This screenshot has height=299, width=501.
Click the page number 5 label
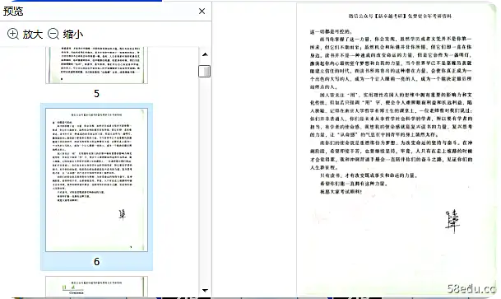[96, 93]
